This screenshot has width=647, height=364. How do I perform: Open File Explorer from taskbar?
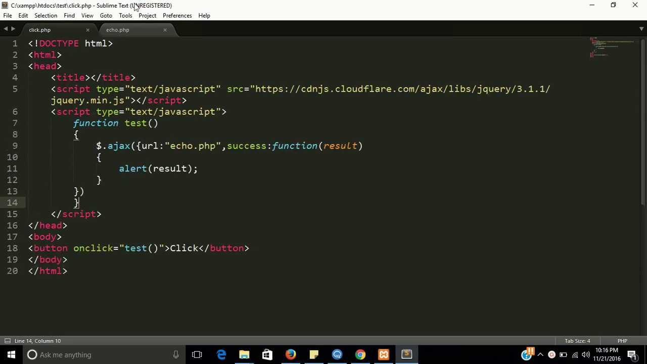point(244,355)
